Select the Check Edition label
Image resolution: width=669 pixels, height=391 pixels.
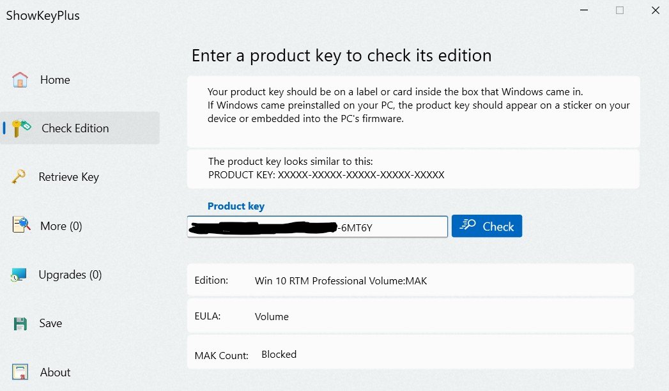pos(75,128)
